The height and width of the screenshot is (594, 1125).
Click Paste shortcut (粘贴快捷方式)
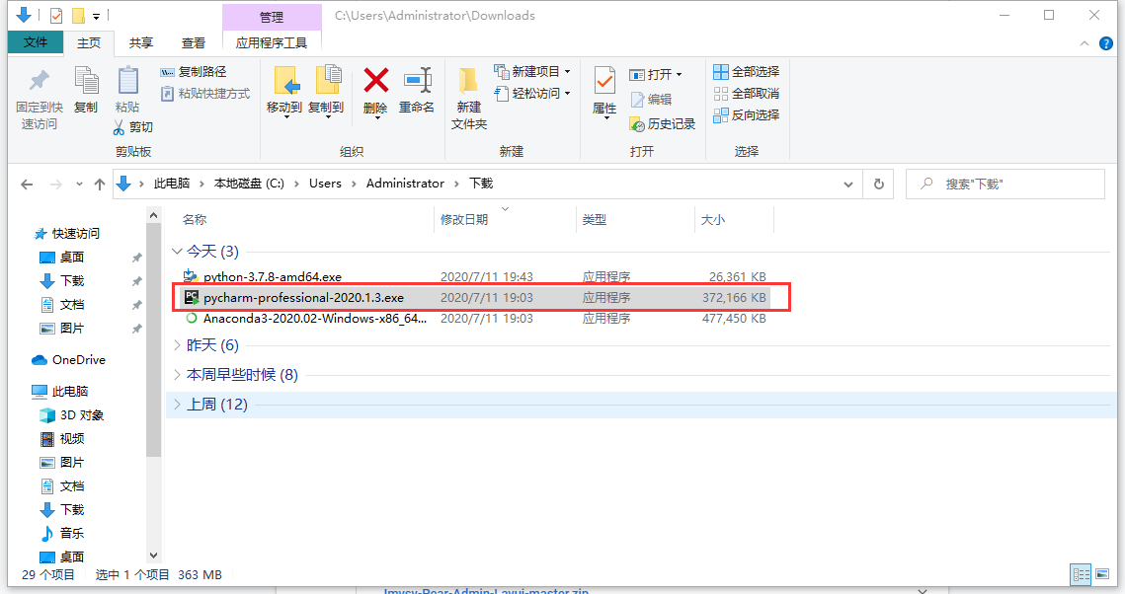[x=205, y=93]
